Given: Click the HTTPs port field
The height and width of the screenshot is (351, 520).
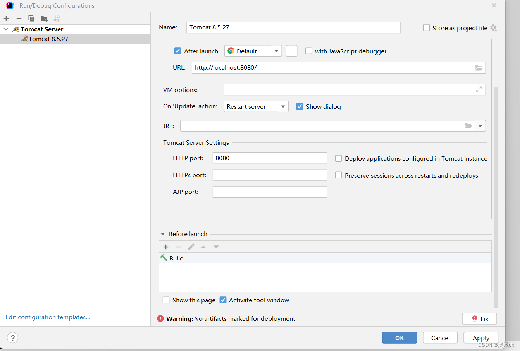Looking at the screenshot, I should click(270, 175).
